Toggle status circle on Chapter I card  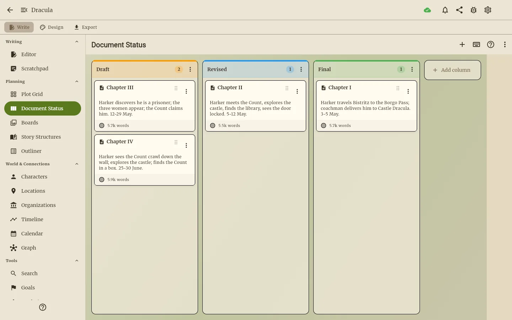pyautogui.click(x=324, y=126)
